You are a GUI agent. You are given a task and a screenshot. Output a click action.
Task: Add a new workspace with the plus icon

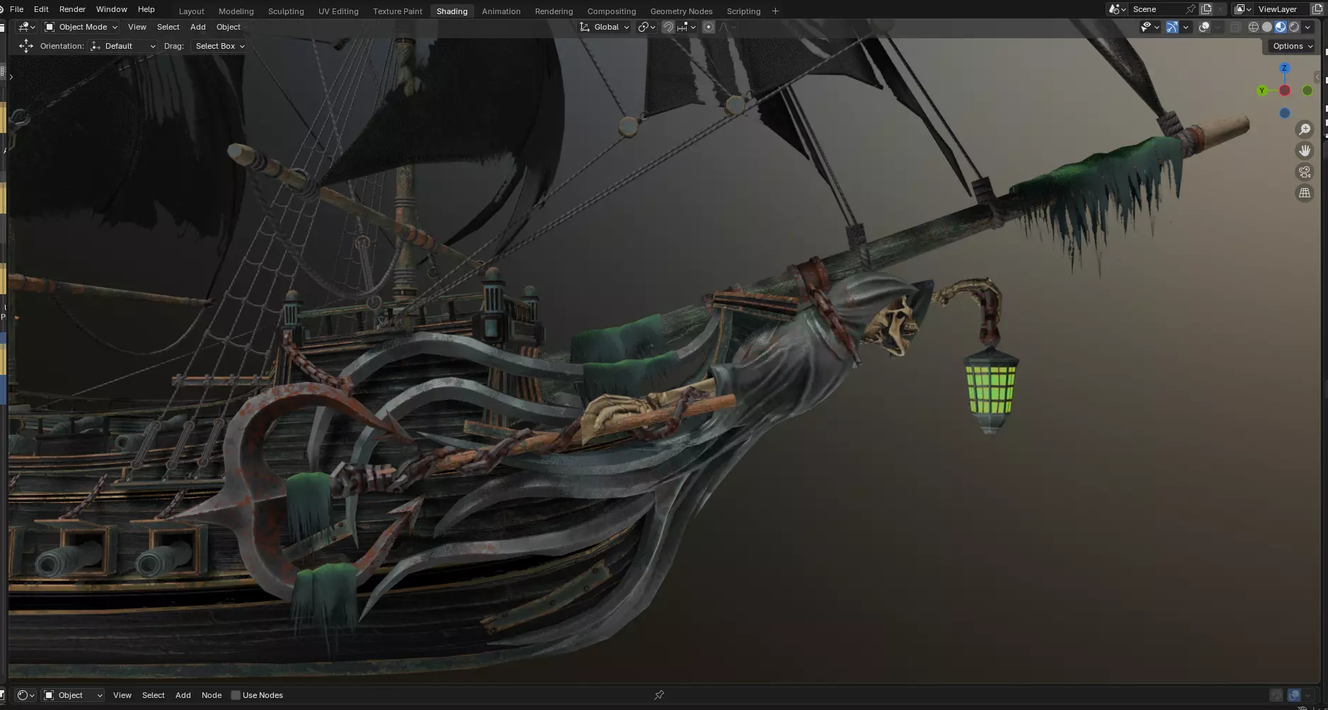click(x=775, y=11)
